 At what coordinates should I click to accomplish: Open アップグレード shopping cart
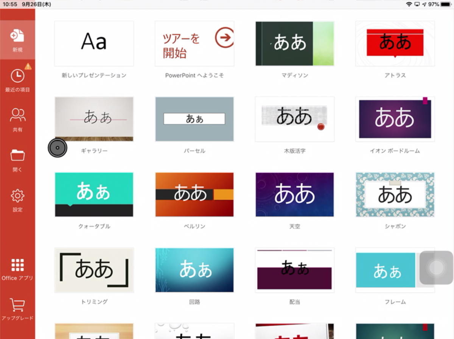(17, 308)
